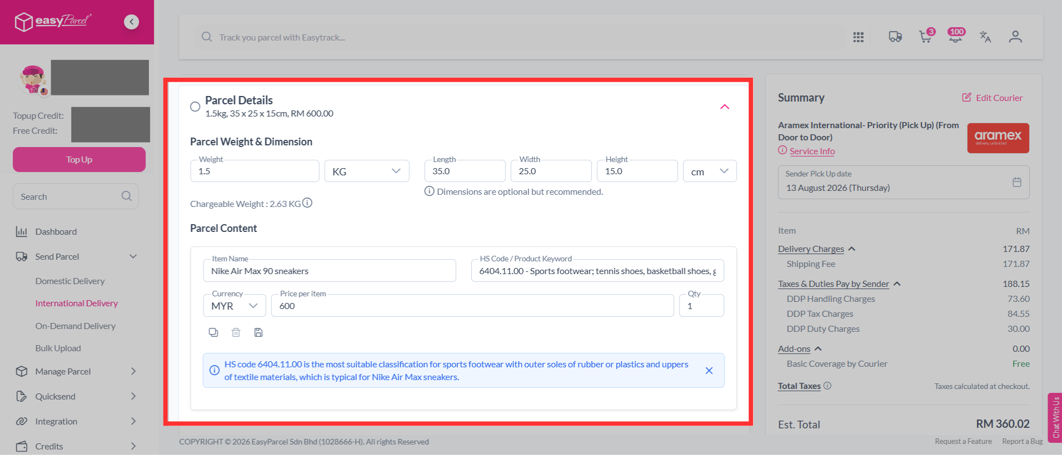The height and width of the screenshot is (455, 1062).
Task: Collapse the Parcel Details section chevron
Action: [x=725, y=107]
